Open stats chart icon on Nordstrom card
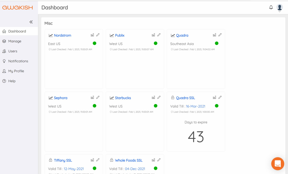 click(x=92, y=35)
